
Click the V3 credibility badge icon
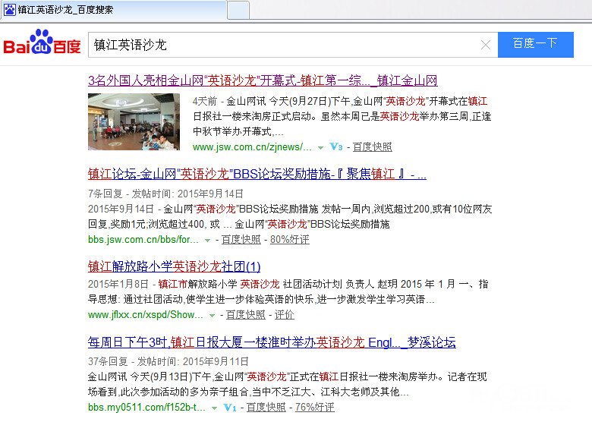coord(336,147)
